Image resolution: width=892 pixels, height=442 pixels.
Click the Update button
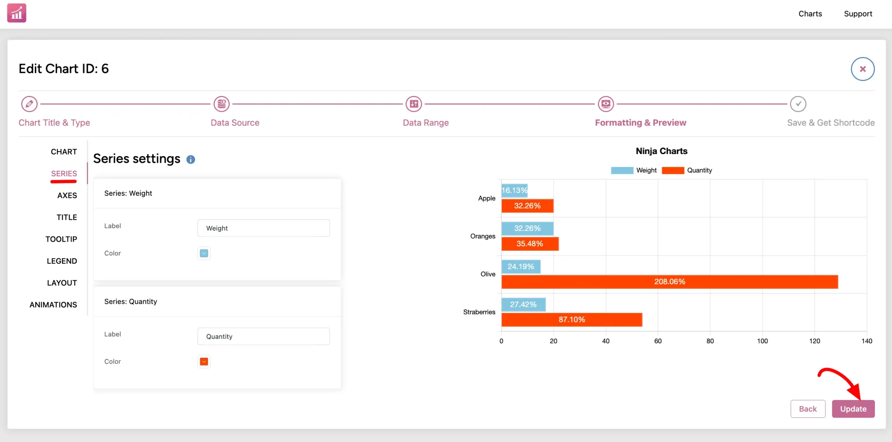coord(853,409)
